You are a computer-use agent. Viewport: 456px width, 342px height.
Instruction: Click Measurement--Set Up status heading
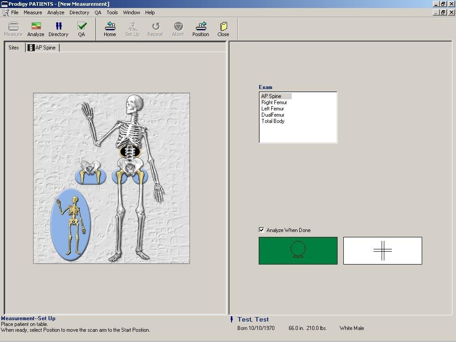28,318
